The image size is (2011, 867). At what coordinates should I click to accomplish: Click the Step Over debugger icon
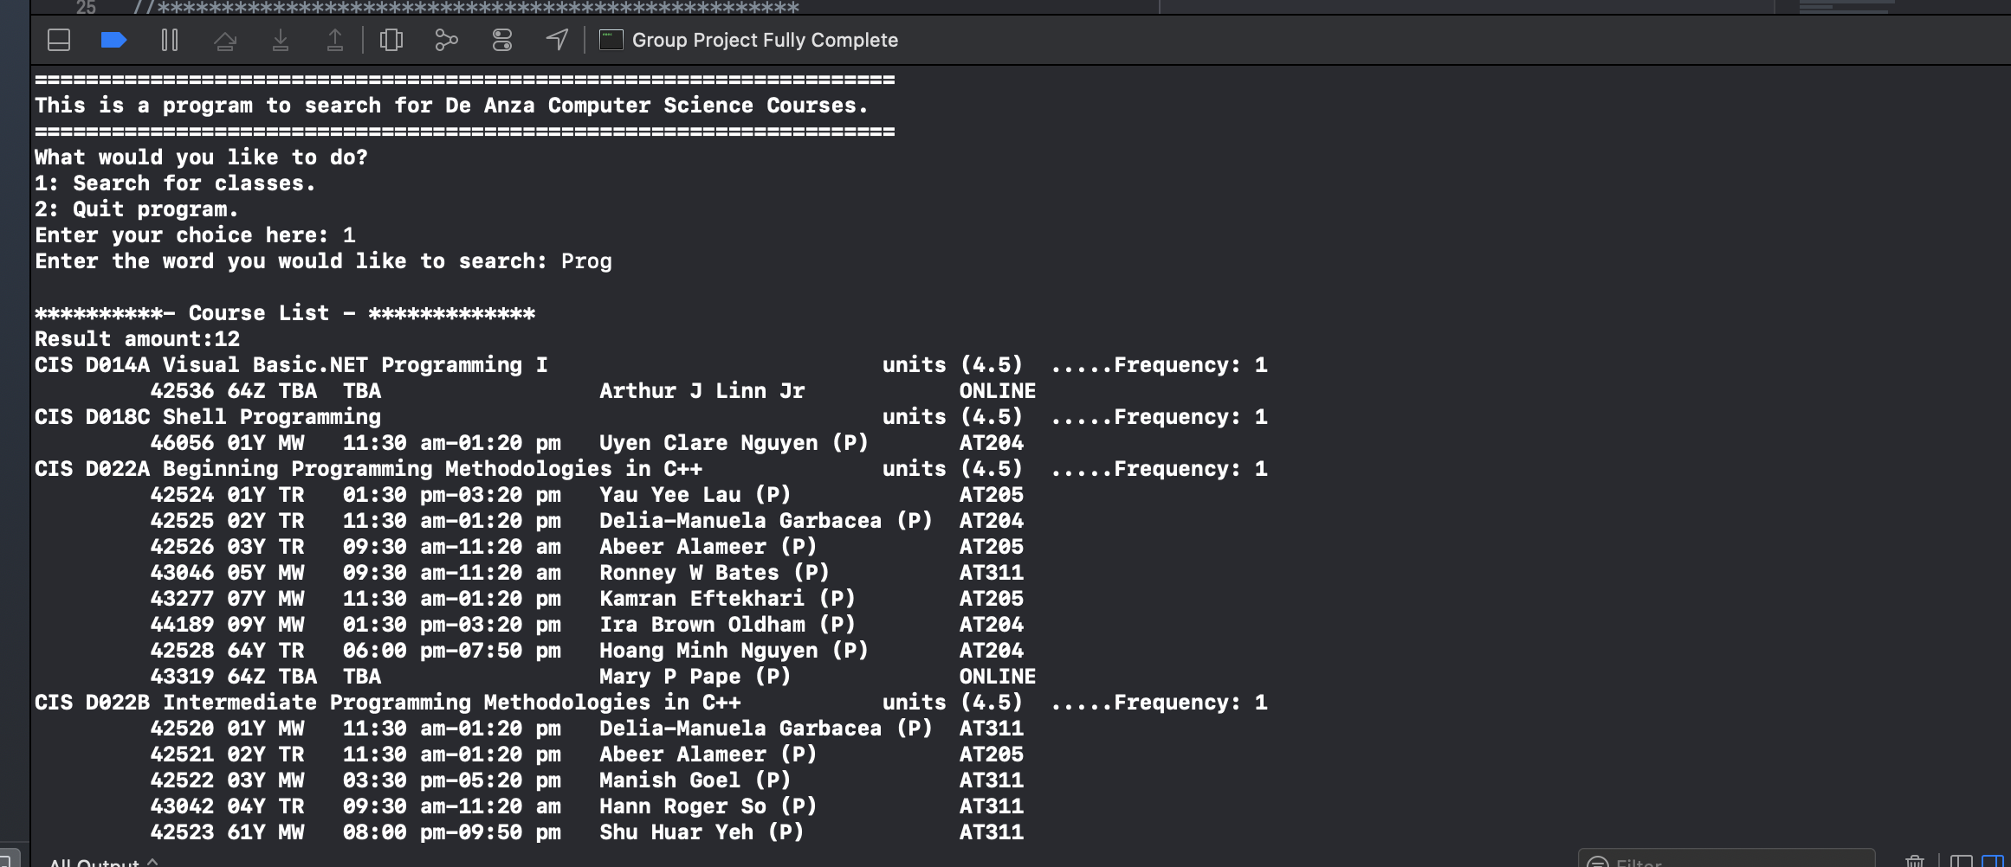(x=225, y=40)
